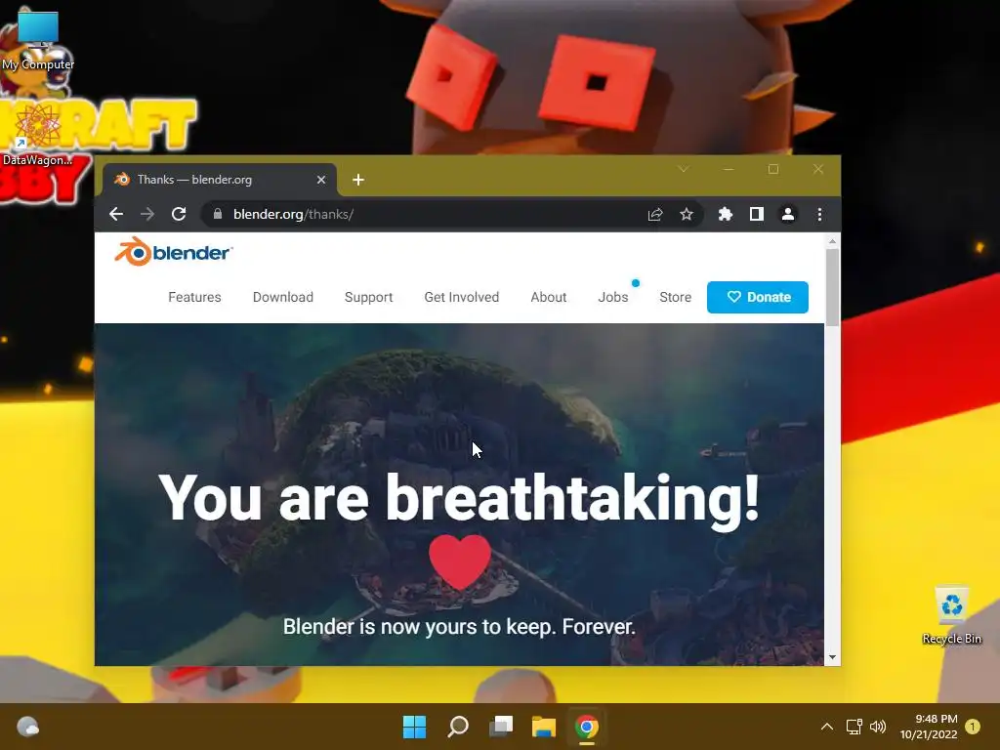This screenshot has height=750, width=1000.
Task: Click the page scrollbar up arrow
Action: [832, 241]
